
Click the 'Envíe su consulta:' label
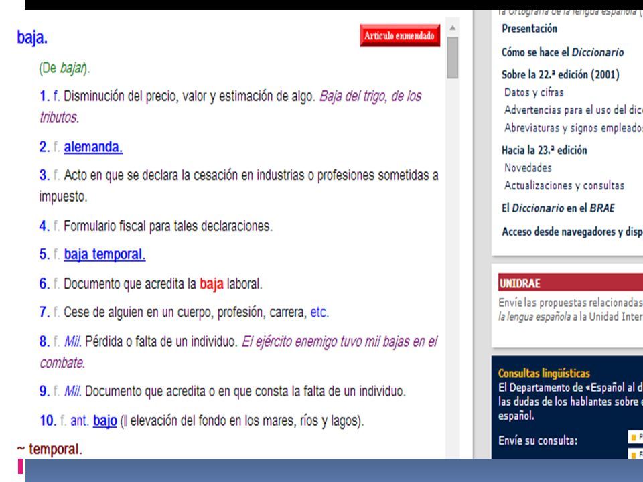coord(538,440)
